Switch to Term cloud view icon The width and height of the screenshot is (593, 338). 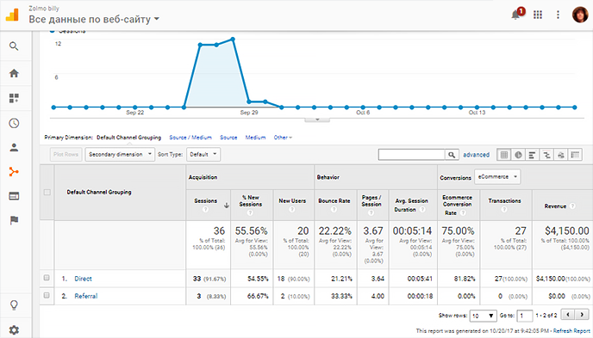pos(561,155)
